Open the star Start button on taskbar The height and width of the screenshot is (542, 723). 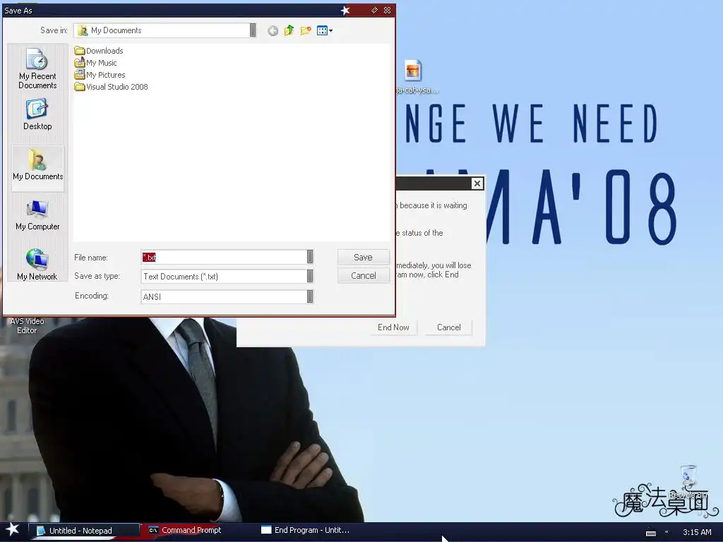point(13,530)
